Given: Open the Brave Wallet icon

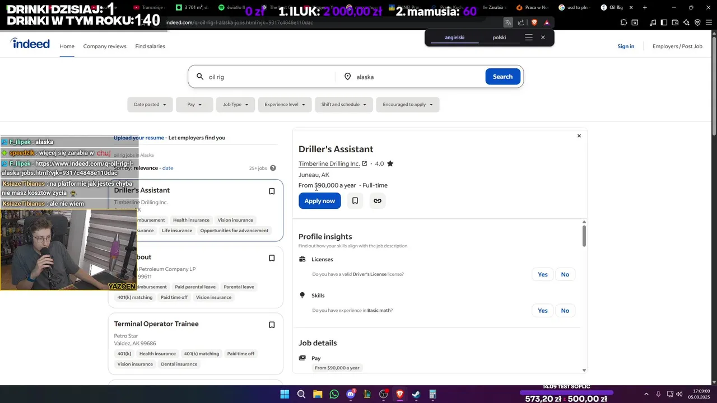Looking at the screenshot, I should (675, 22).
